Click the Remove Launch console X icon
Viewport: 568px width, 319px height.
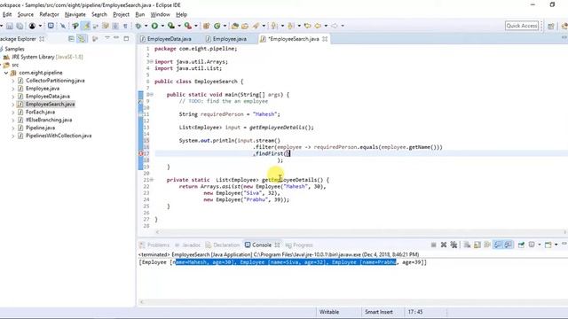coord(444,245)
